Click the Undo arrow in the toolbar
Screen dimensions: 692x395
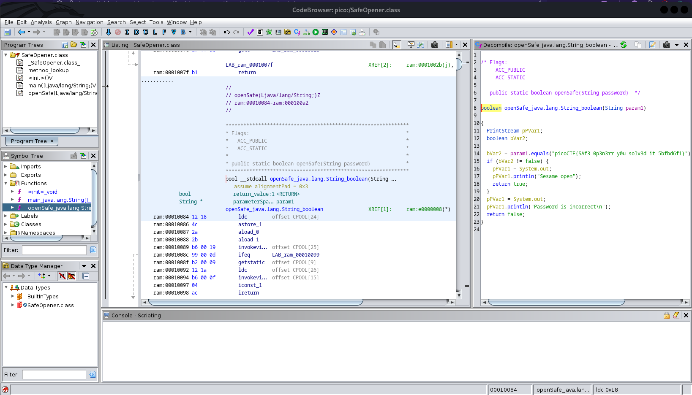(x=227, y=32)
